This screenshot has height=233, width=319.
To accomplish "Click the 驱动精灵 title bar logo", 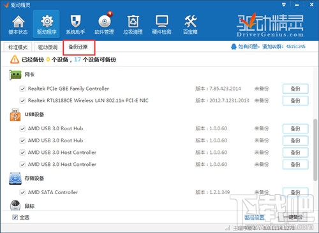I will coord(6,4).
